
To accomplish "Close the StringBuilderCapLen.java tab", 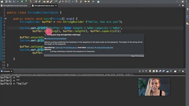I will coord(56,6).
